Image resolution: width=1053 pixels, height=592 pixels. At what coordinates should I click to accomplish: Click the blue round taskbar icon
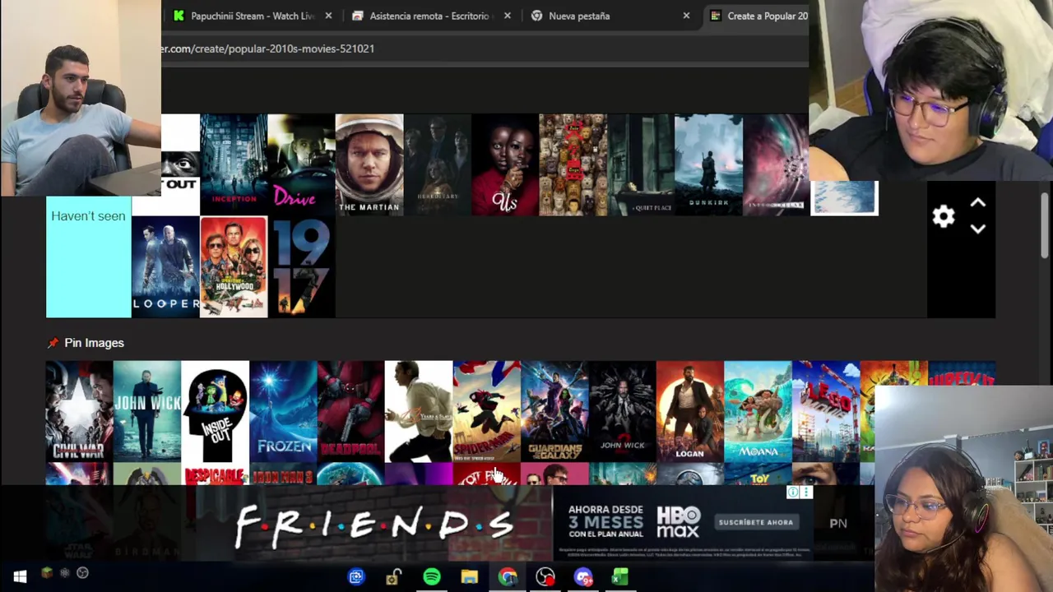pyautogui.click(x=355, y=576)
